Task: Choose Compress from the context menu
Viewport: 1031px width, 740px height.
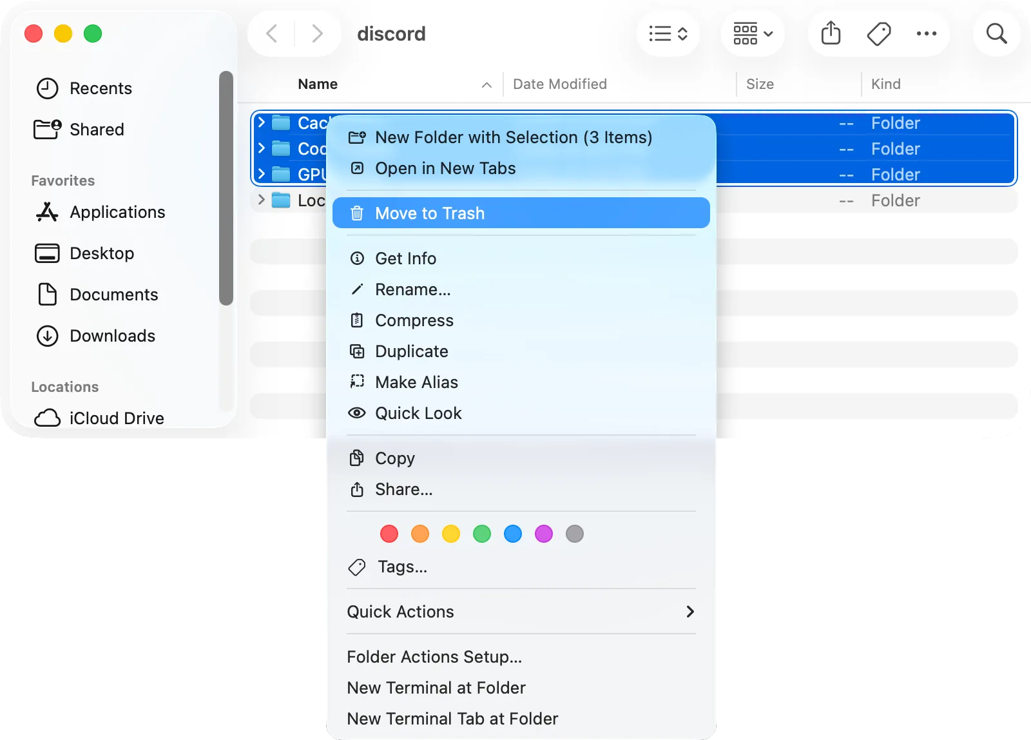Action: [521, 320]
